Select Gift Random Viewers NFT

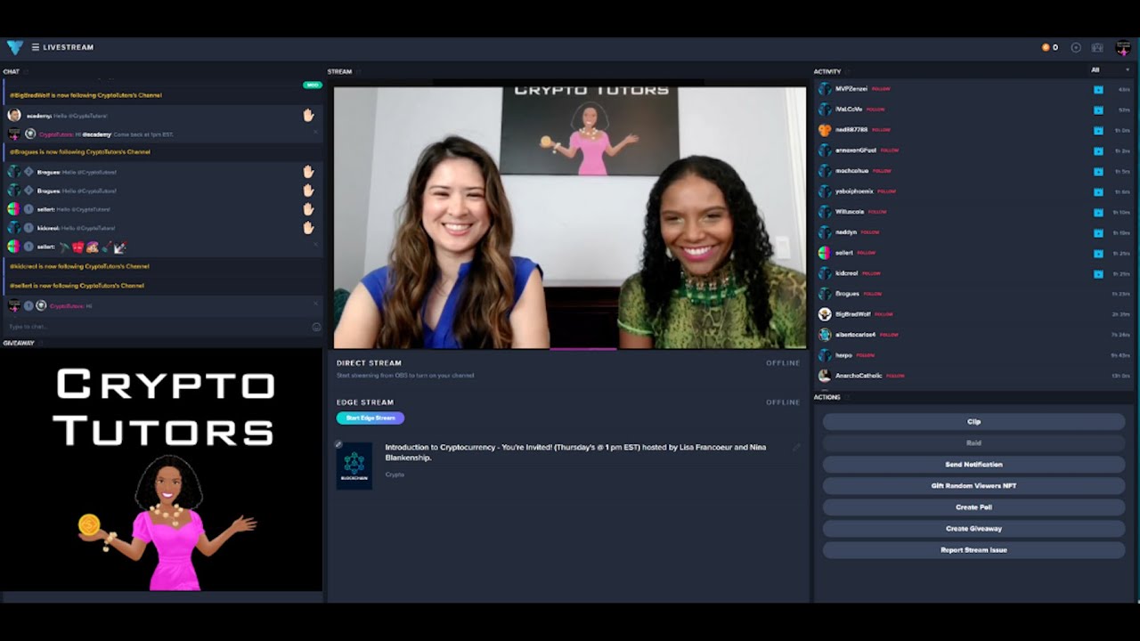pos(973,486)
